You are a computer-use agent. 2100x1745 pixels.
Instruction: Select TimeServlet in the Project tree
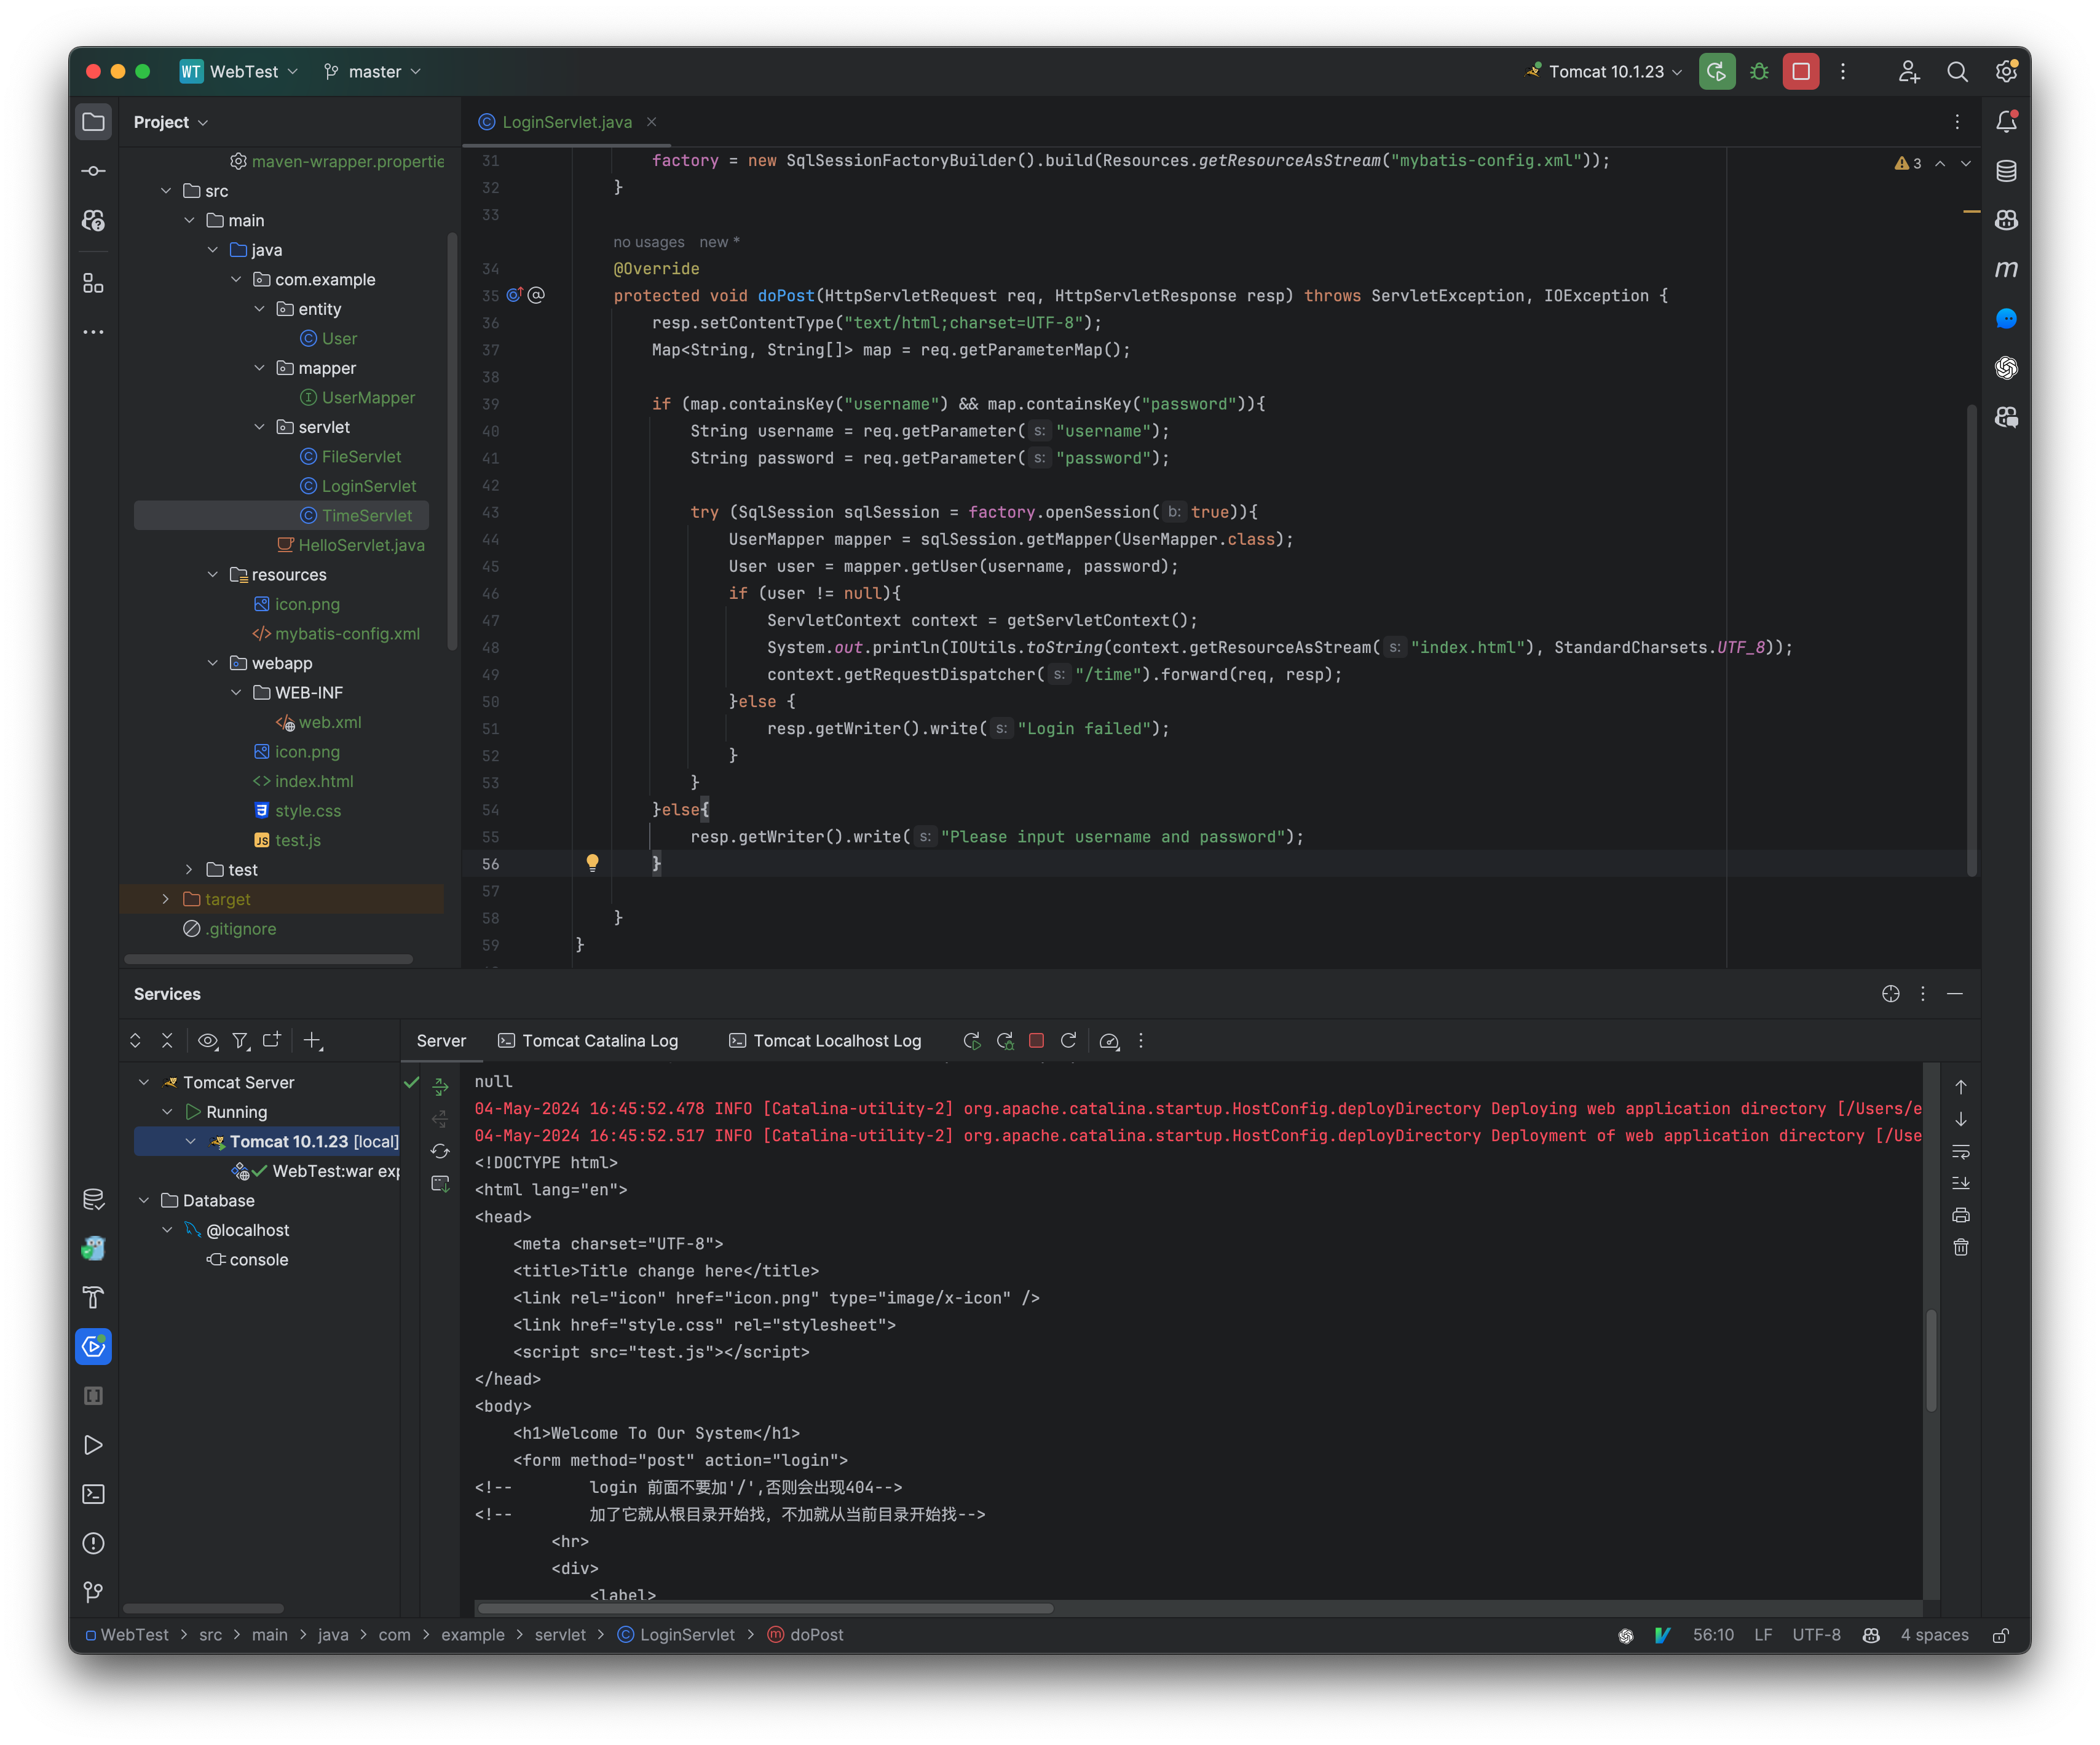(368, 515)
